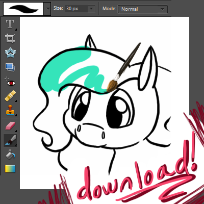Screen dimensions: 204x204
Task: Click the drawing canvas pony artwork
Action: click(x=105, y=103)
